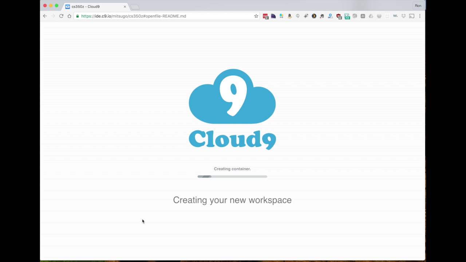This screenshot has height=262, width=466.
Task: Click the Cast screen icon
Action: coord(412,16)
